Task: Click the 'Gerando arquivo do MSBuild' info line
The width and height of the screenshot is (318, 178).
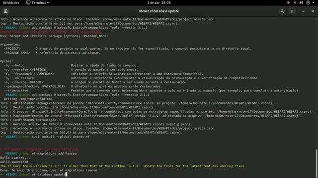Action: pyautogui.click(x=96, y=124)
